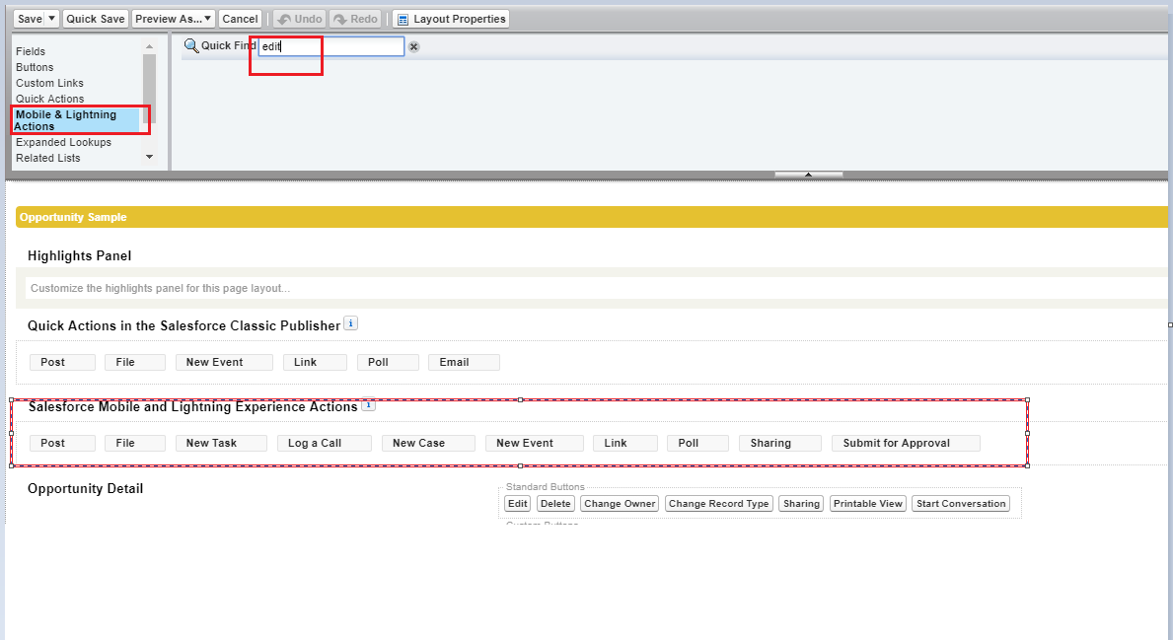Click the Undo button
Image resolution: width=1173 pixels, height=640 pixels.
point(299,19)
